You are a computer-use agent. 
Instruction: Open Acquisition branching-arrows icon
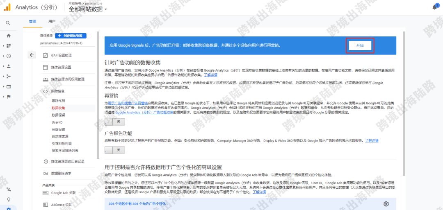point(9,76)
